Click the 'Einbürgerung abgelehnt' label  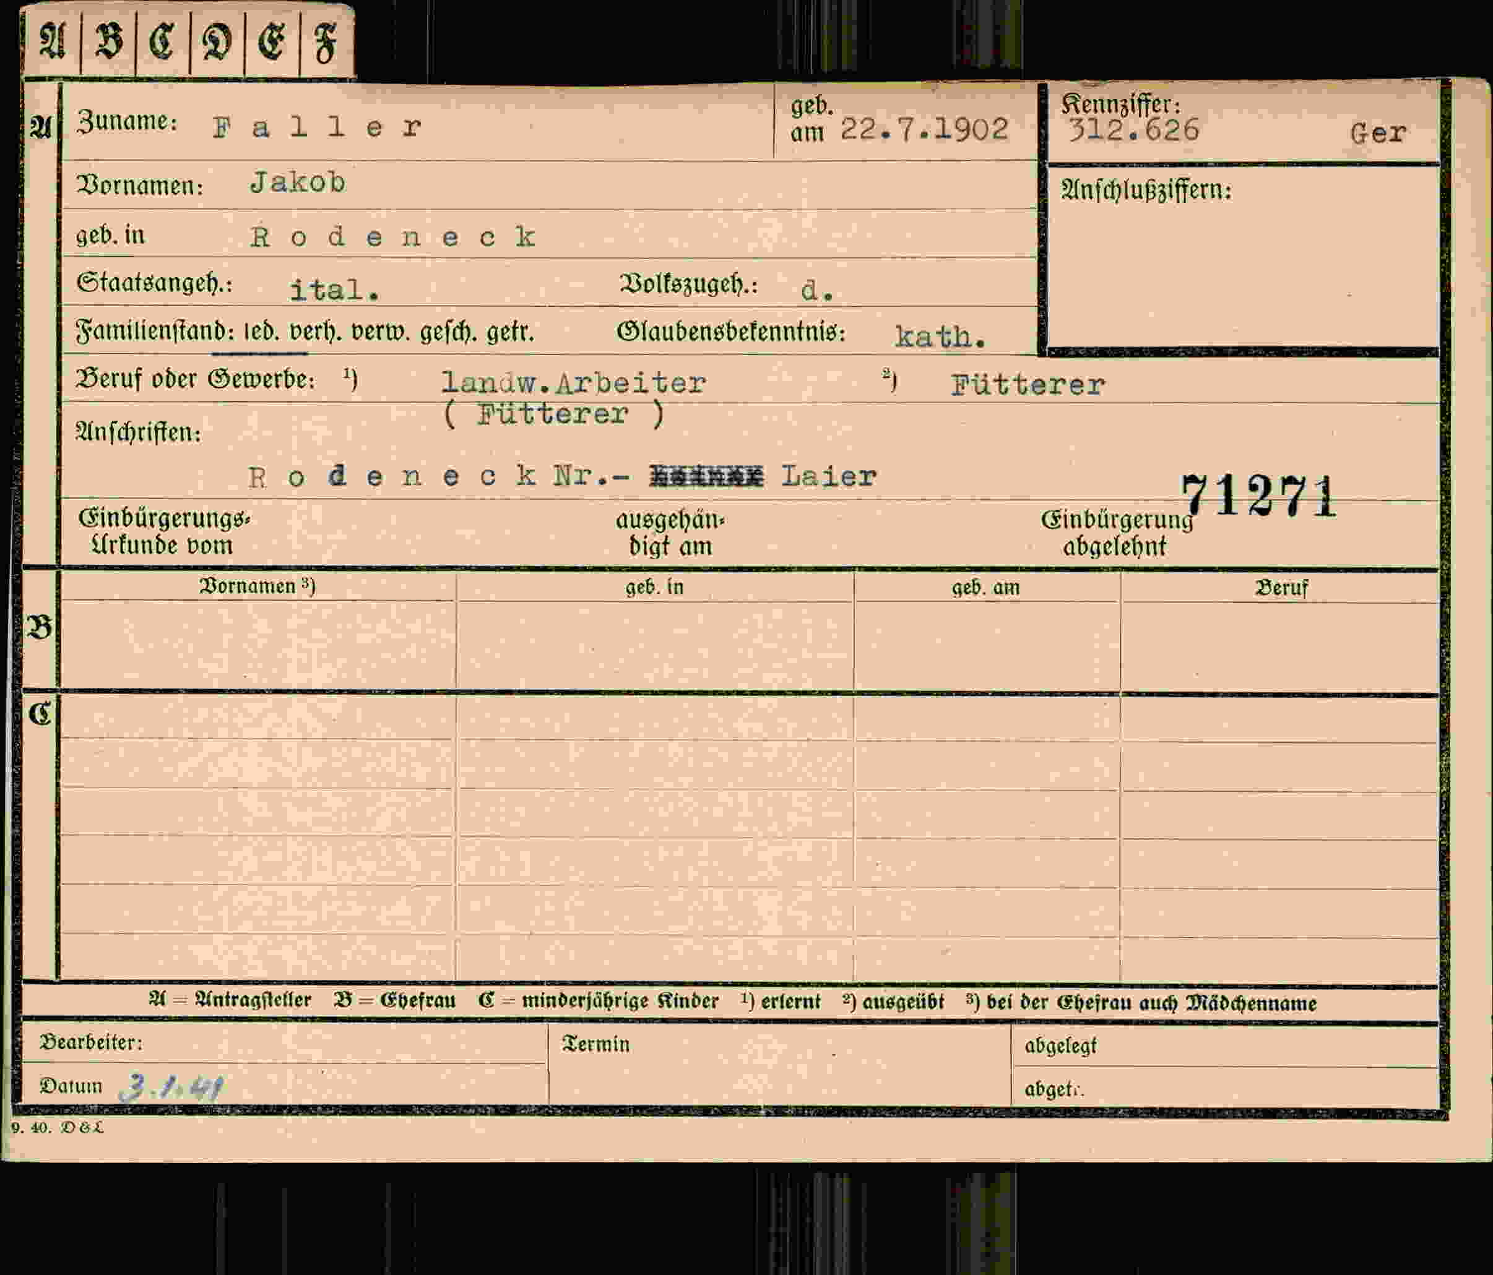tap(1116, 533)
